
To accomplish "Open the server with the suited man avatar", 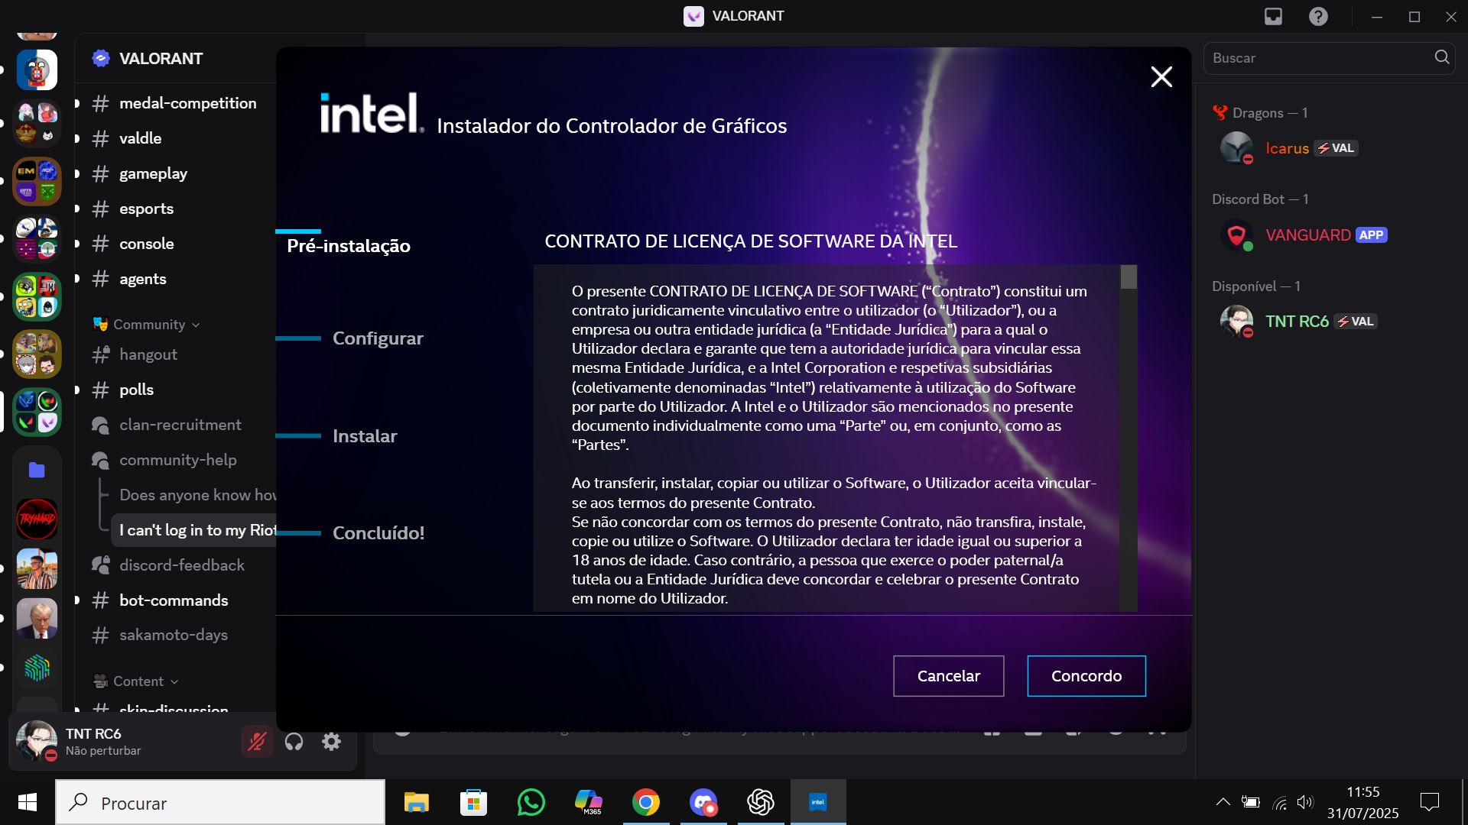I will pos(37,618).
